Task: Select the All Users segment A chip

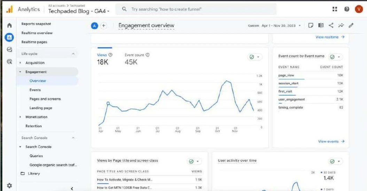Action: point(94,26)
